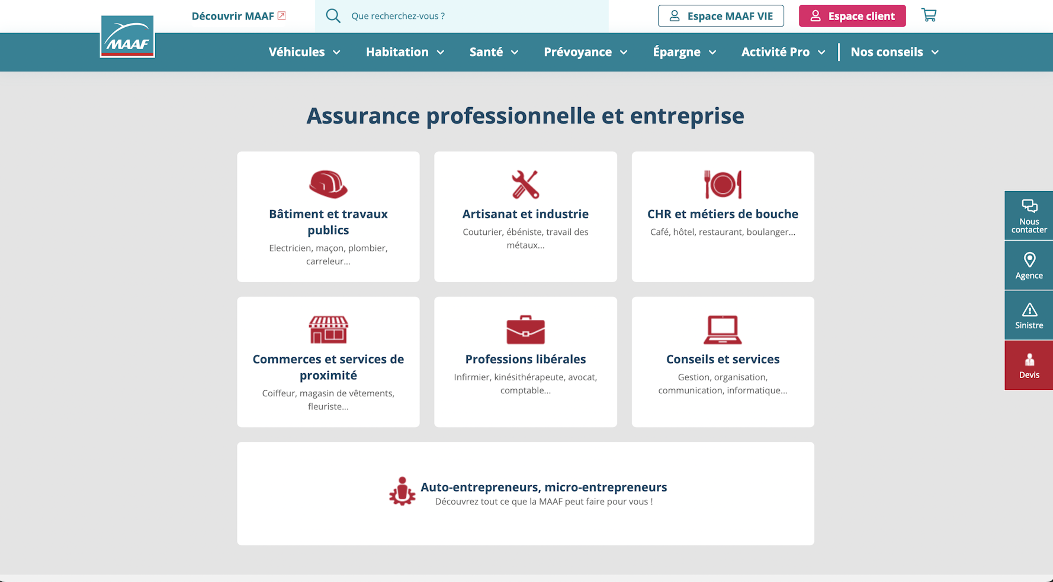This screenshot has width=1053, height=582.
Task: Click the briefcase Professions libérales icon
Action: [525, 329]
